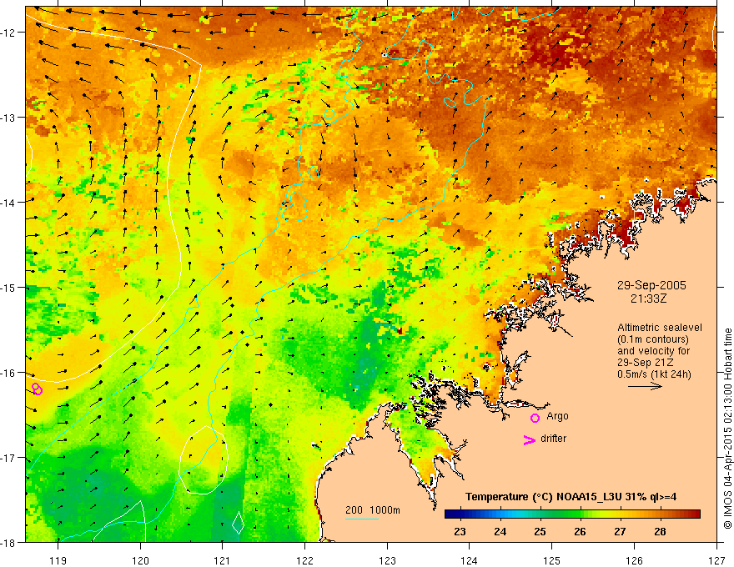Click the '24' color bar tick label

[500, 531]
